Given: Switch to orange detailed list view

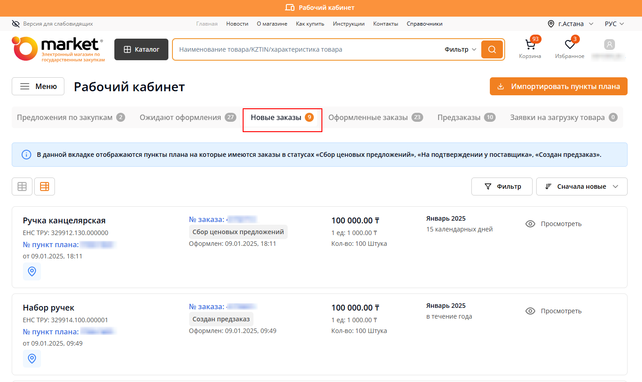Looking at the screenshot, I should pyautogui.click(x=45, y=187).
